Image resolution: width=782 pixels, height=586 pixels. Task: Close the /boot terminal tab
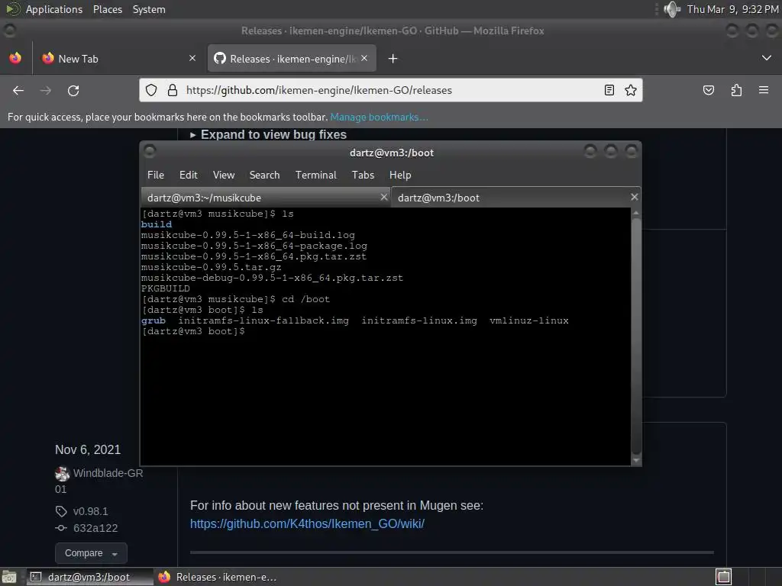click(x=635, y=198)
